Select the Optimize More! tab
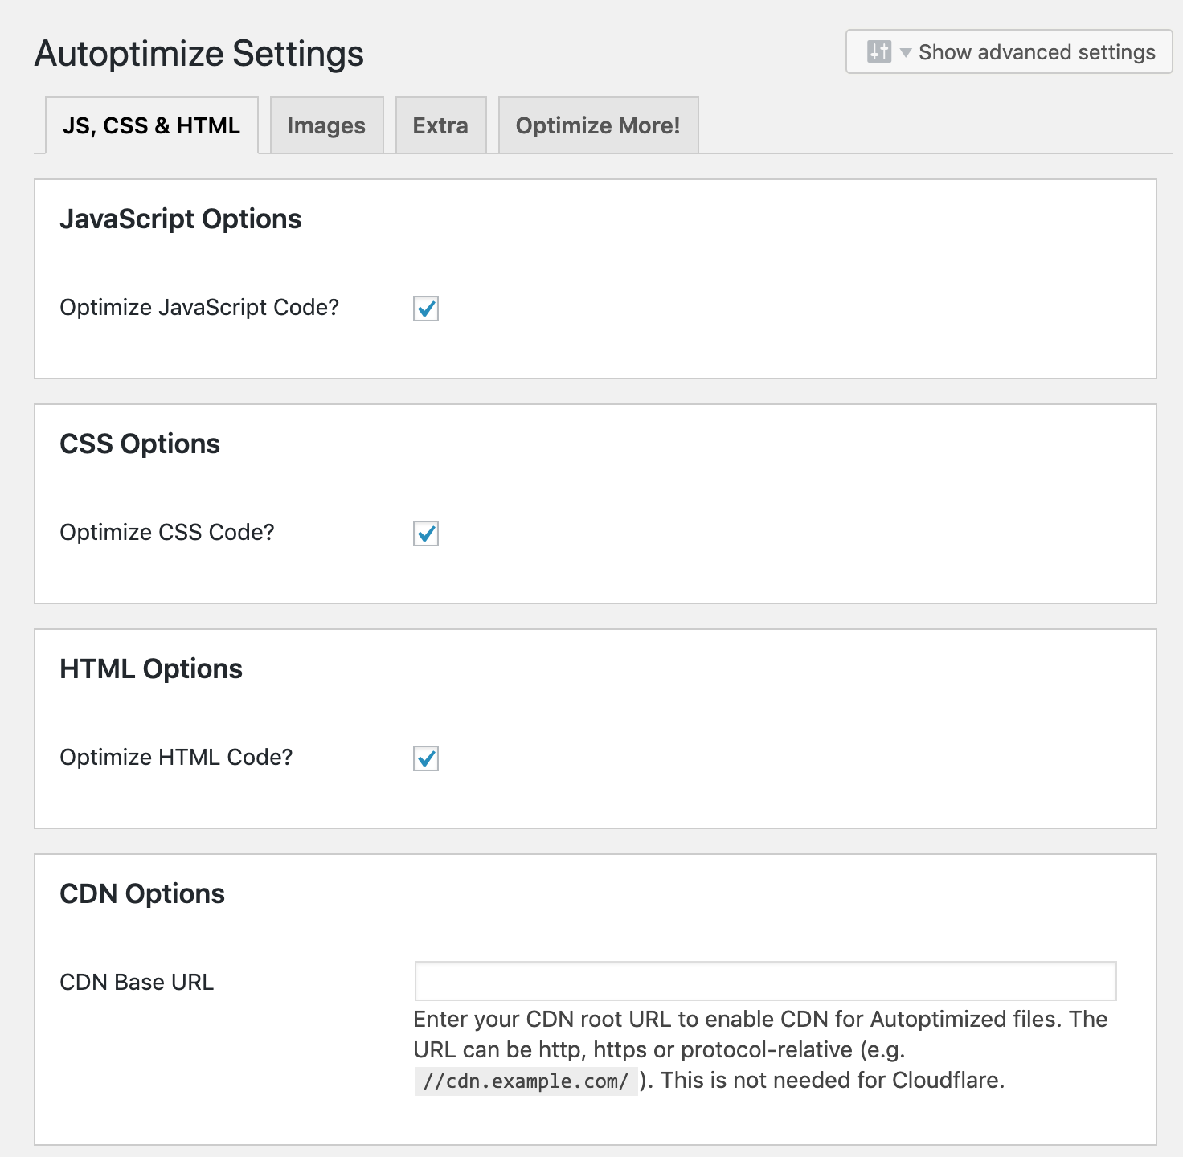The image size is (1183, 1157). click(x=598, y=125)
